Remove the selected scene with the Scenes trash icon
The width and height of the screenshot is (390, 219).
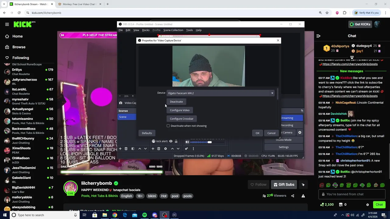(126, 149)
